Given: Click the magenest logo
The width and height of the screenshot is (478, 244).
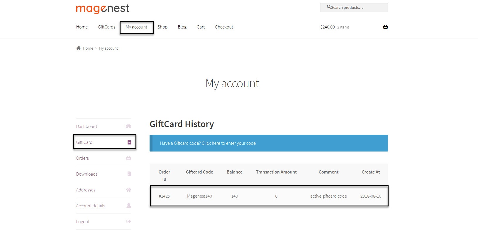Looking at the screenshot, I should (x=103, y=9).
